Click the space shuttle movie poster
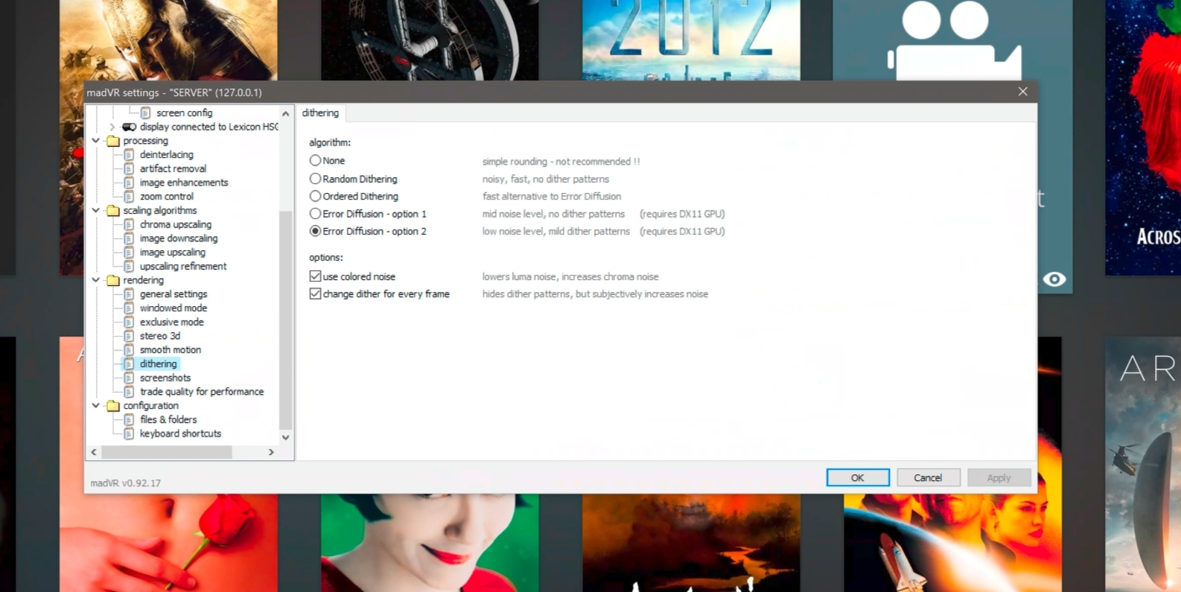The height and width of the screenshot is (592, 1181). (952, 543)
